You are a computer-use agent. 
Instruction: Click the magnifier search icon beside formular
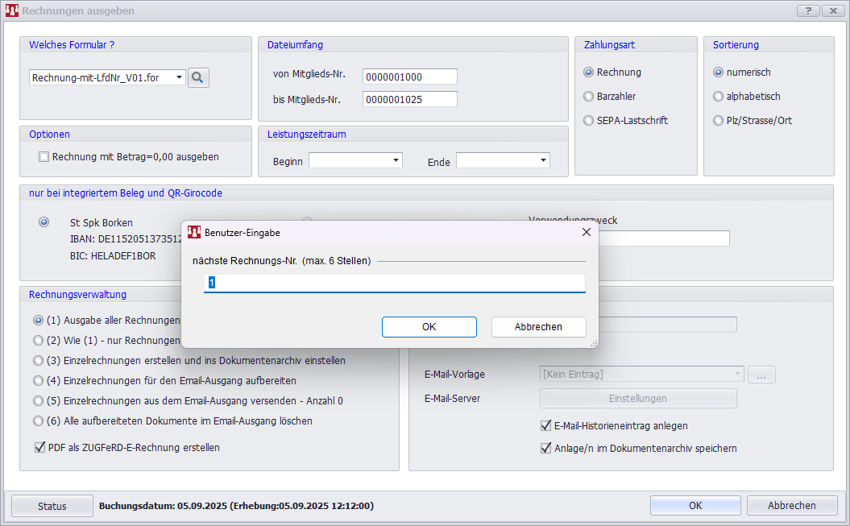click(198, 77)
